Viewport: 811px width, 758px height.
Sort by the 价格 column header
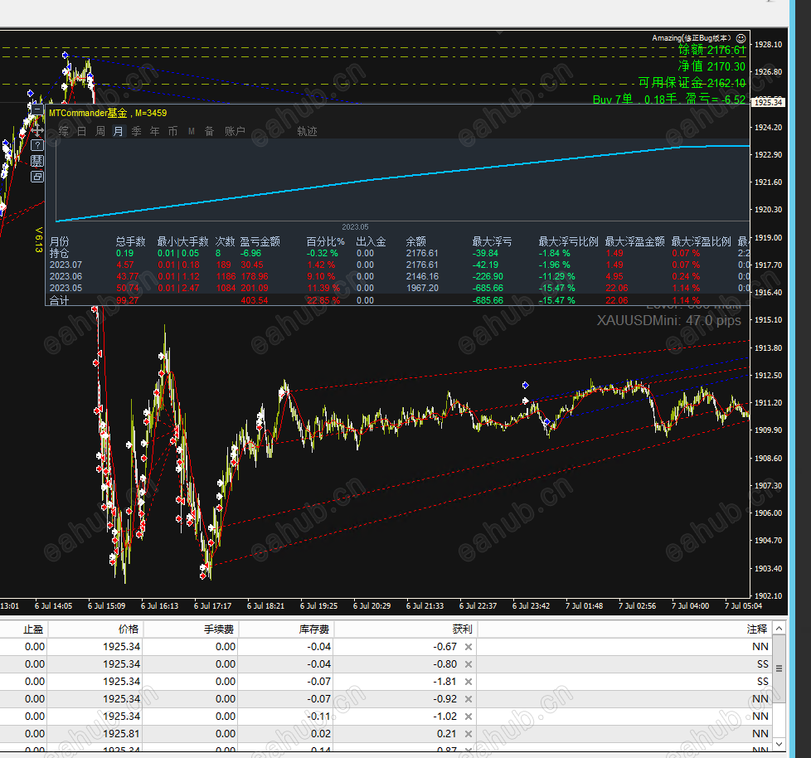click(95, 629)
